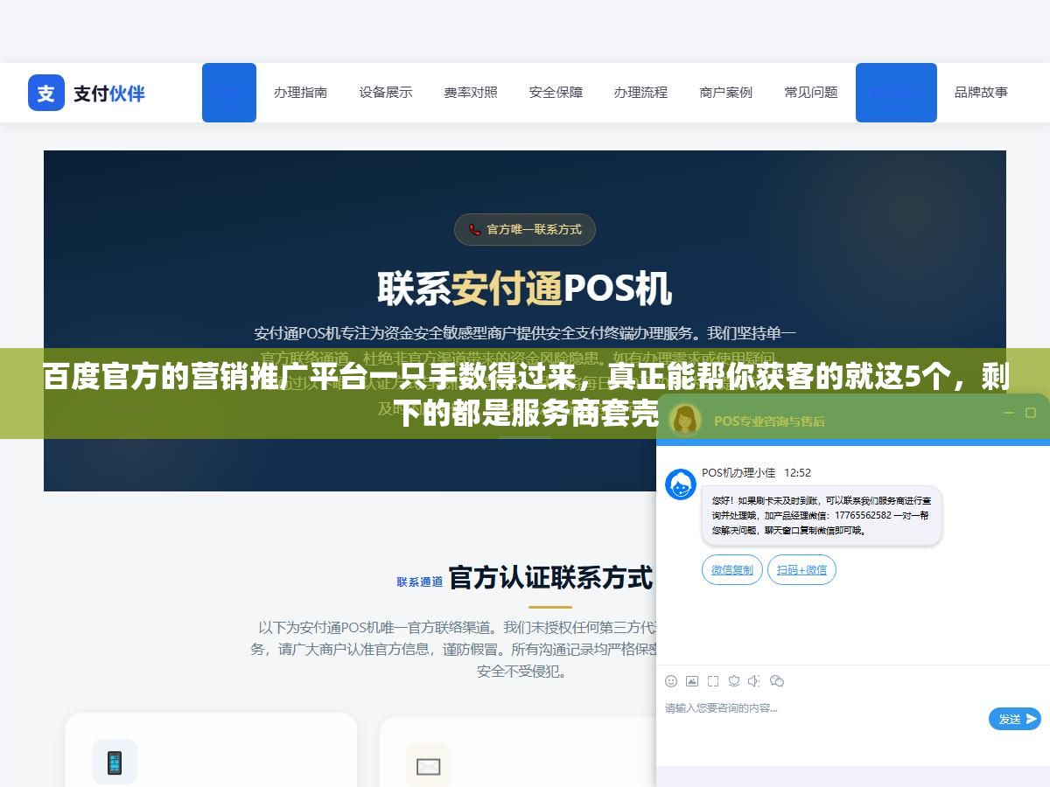
Task: Click the send image icon in chat
Action: coord(692,680)
